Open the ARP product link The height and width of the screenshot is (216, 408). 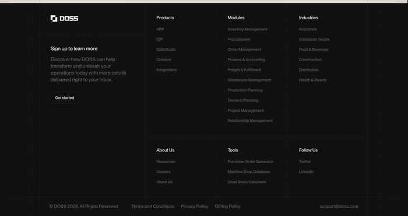coord(160,29)
